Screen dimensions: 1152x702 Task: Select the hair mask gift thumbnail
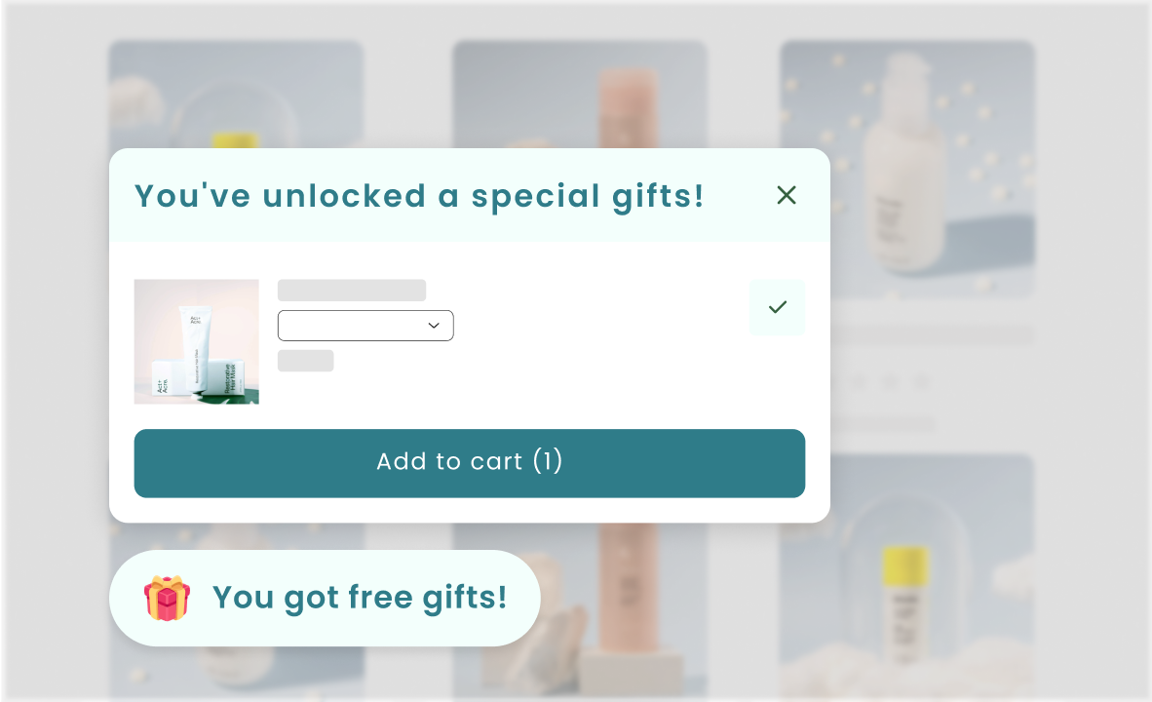click(x=197, y=341)
